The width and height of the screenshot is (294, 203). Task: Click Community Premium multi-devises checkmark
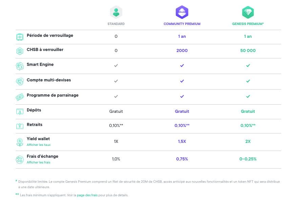pos(182,81)
